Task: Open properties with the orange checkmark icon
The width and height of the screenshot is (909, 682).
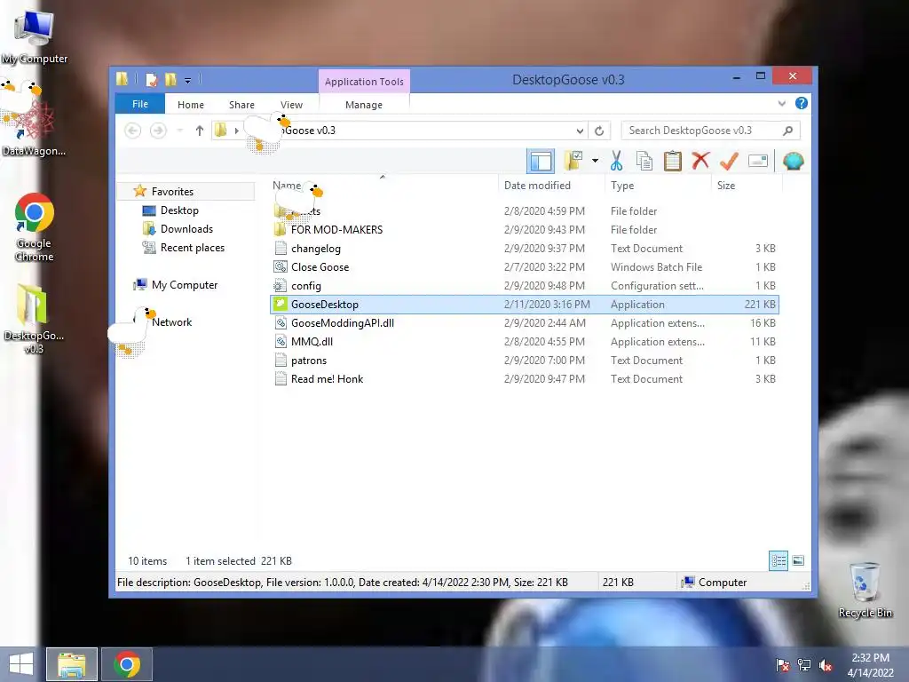Action: click(729, 161)
